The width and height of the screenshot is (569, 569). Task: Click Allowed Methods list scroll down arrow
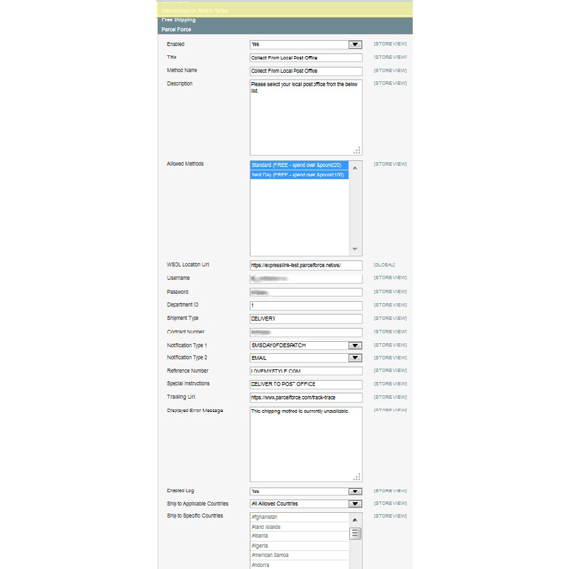355,249
